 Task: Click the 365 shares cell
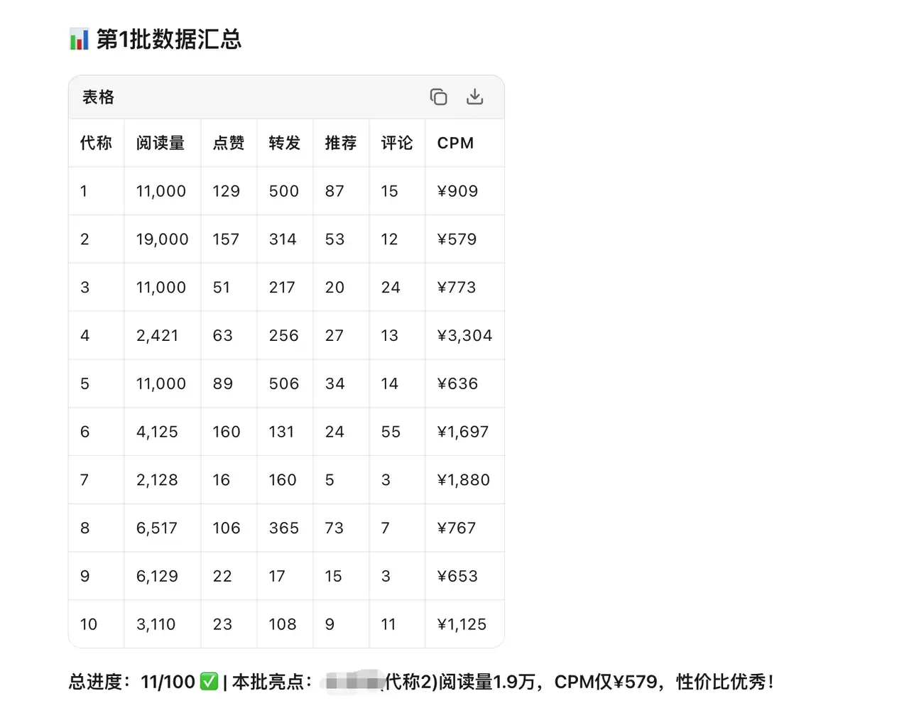click(x=283, y=528)
